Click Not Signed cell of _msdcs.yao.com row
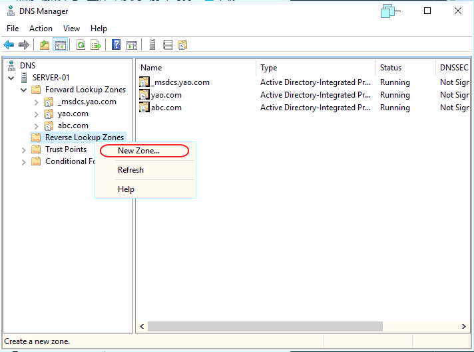The image size is (474, 352). click(x=454, y=82)
